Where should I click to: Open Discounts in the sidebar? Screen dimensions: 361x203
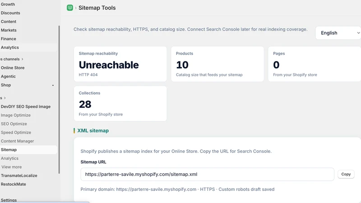(x=10, y=13)
